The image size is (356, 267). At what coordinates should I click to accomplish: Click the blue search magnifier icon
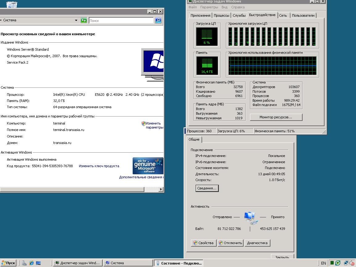click(x=158, y=20)
